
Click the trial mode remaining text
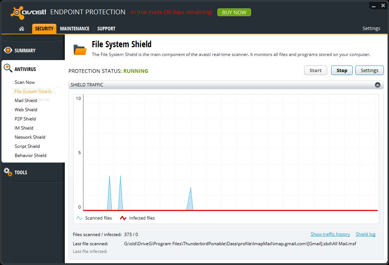pyautogui.click(x=171, y=12)
